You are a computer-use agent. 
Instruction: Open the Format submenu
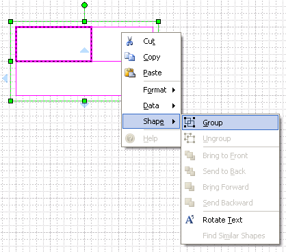(x=152, y=90)
